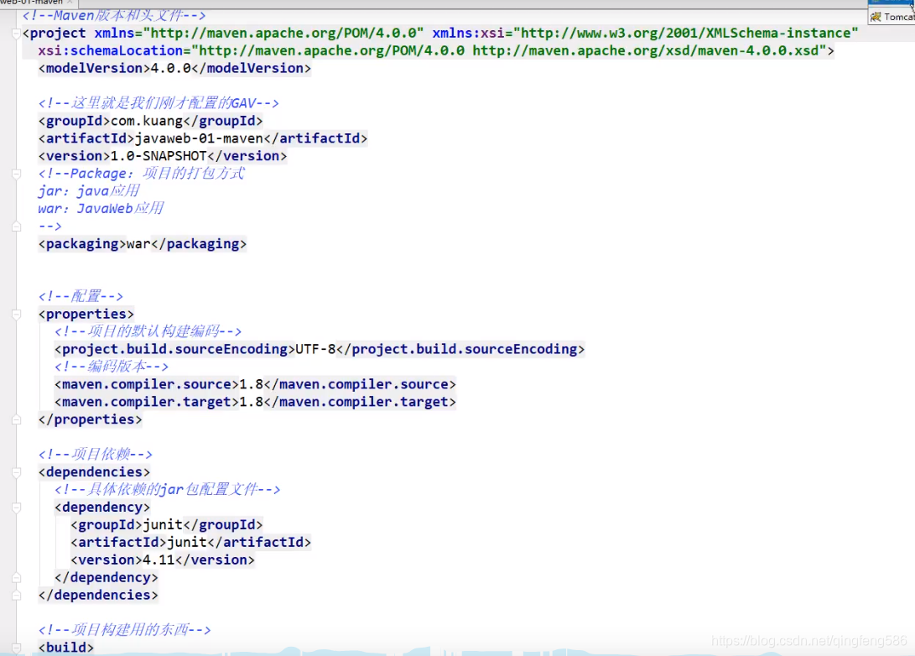Image resolution: width=915 pixels, height=656 pixels.
Task: Click the GAV comment line
Action: 159,103
